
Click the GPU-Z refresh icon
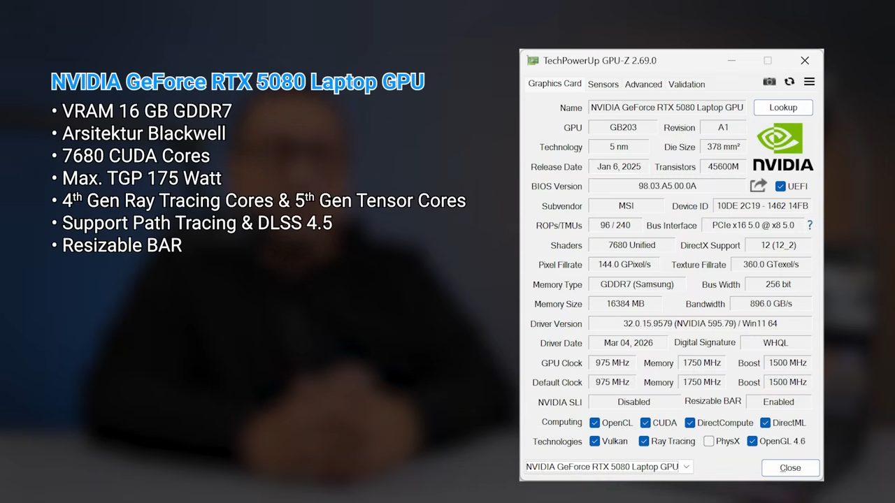click(789, 82)
